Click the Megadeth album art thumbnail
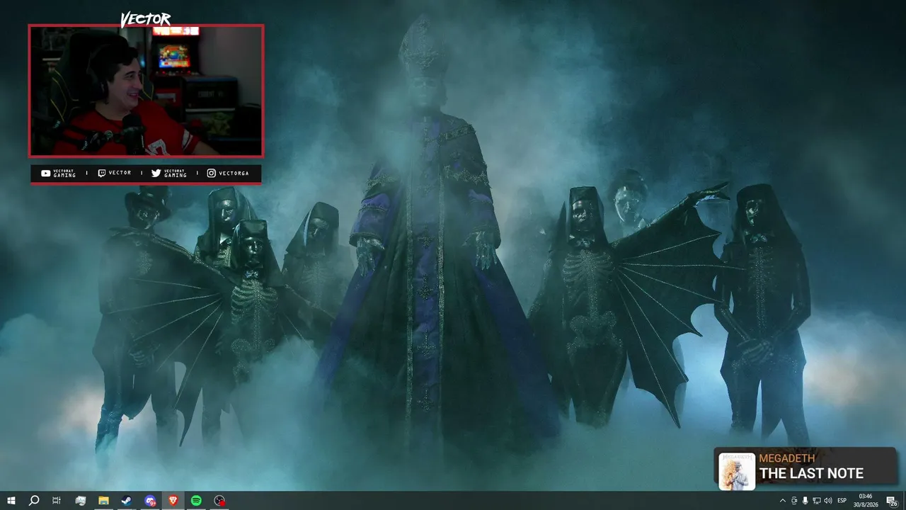 737,471
